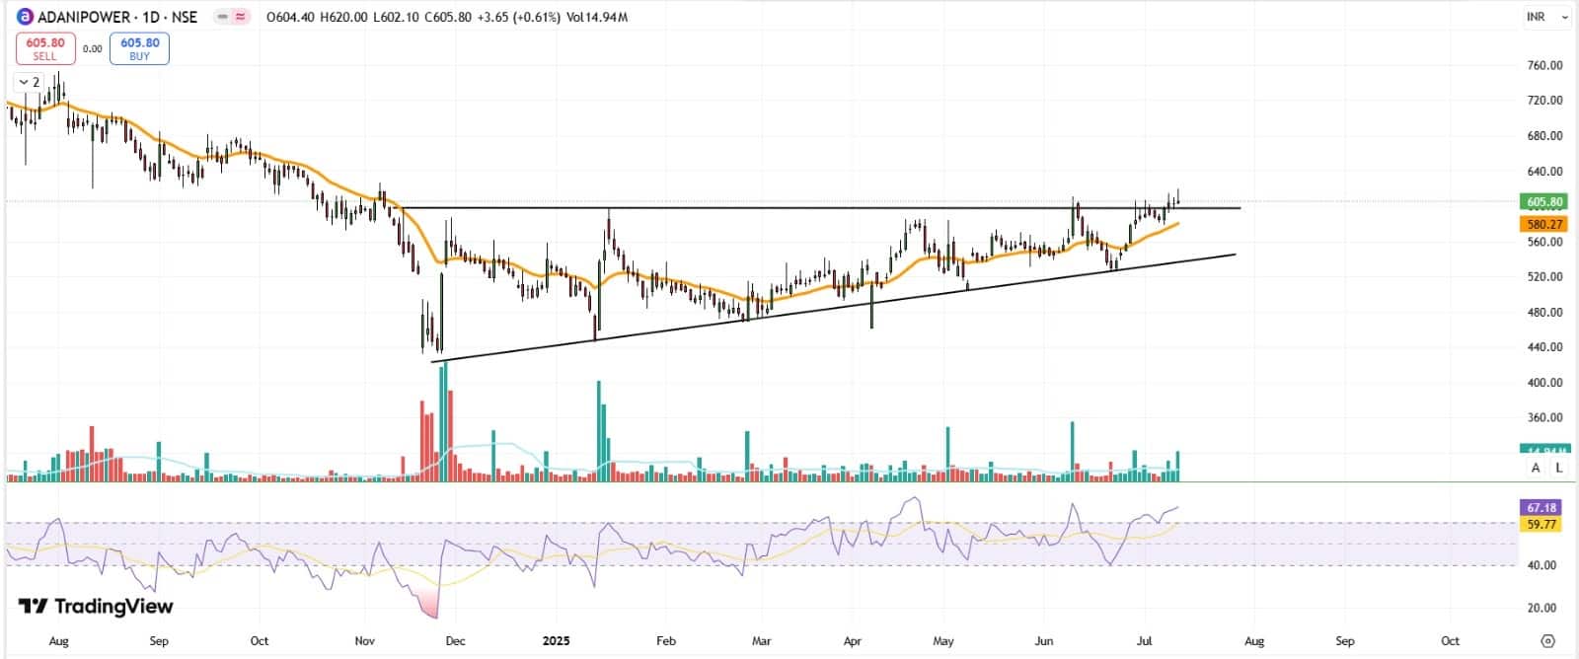
Task: Click the grey dash market status icon
Action: [222, 17]
